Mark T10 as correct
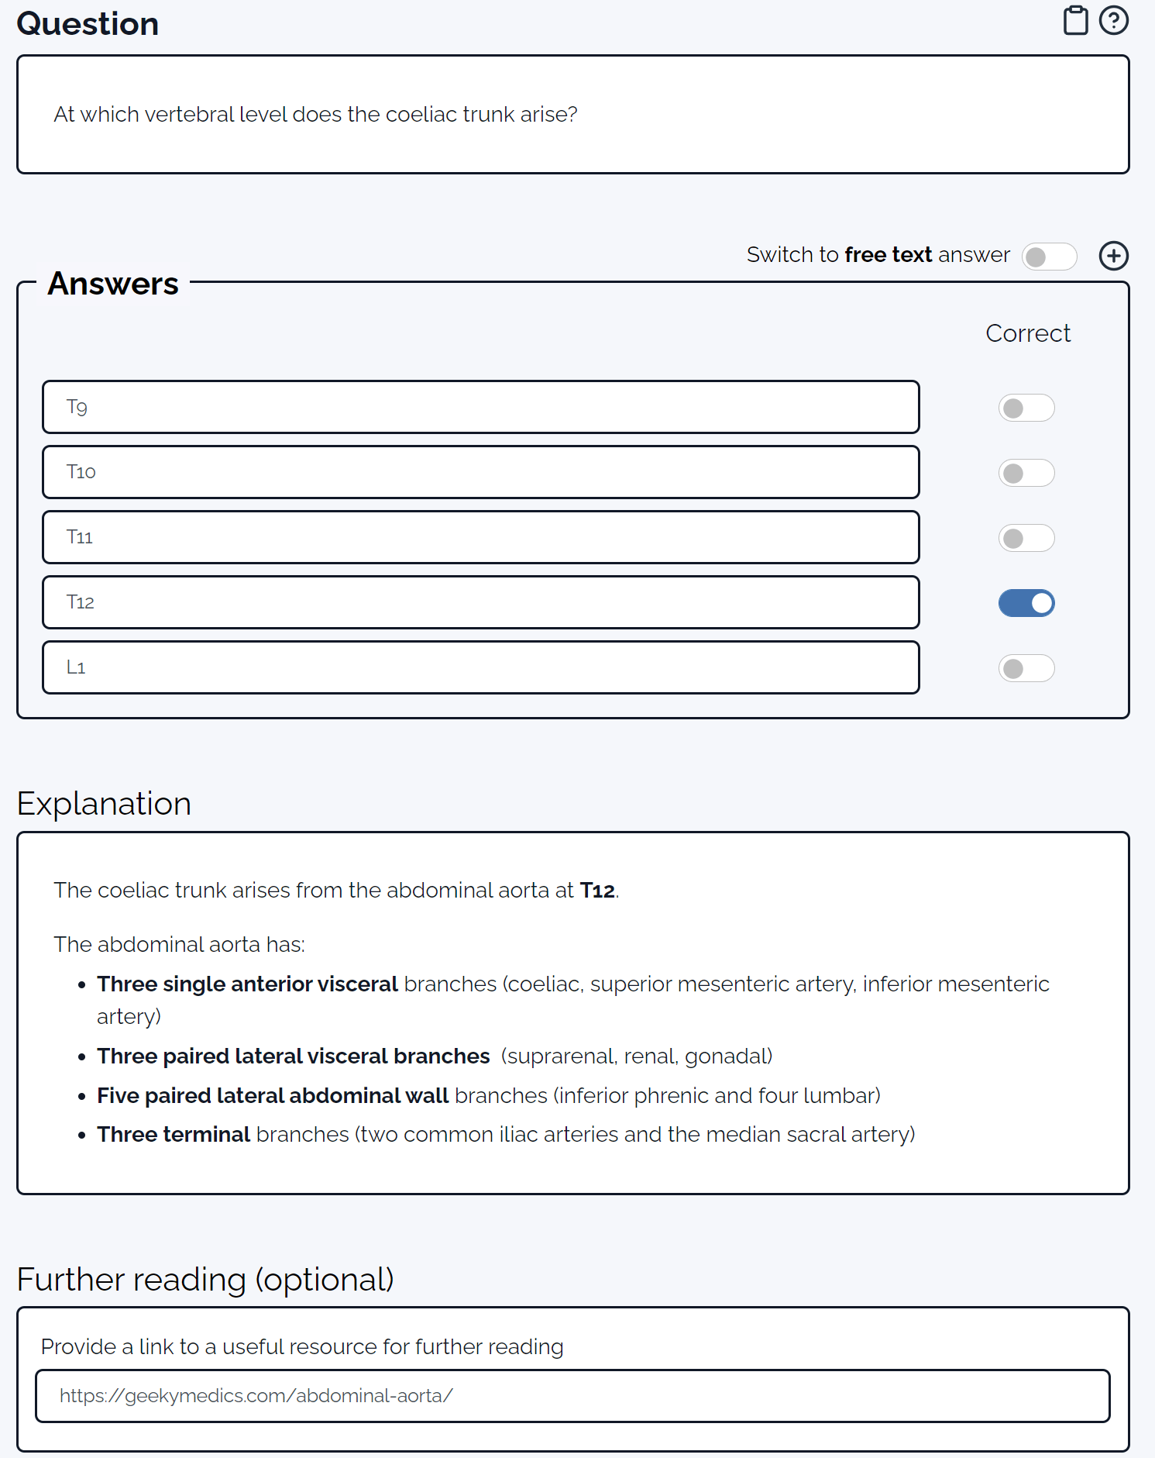Image resolution: width=1155 pixels, height=1458 pixels. click(x=1026, y=472)
